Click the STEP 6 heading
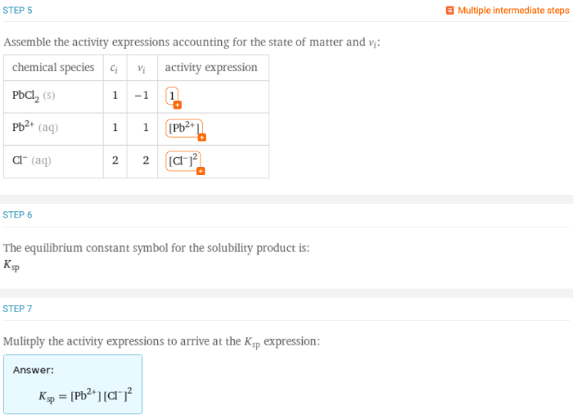The image size is (573, 419). pos(18,214)
